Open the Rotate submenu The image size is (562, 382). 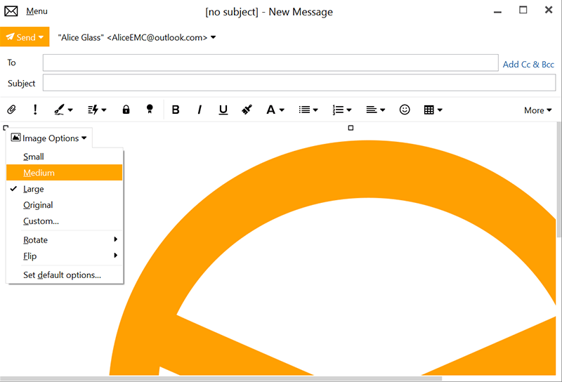(x=65, y=239)
